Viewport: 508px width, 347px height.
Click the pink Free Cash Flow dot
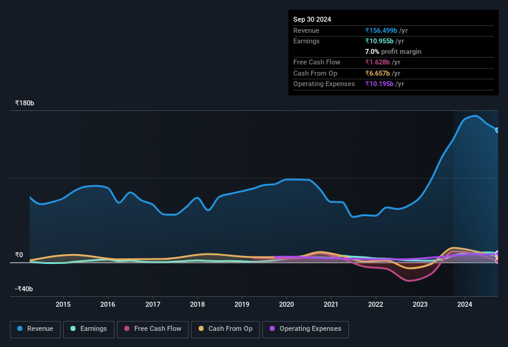click(x=127, y=328)
